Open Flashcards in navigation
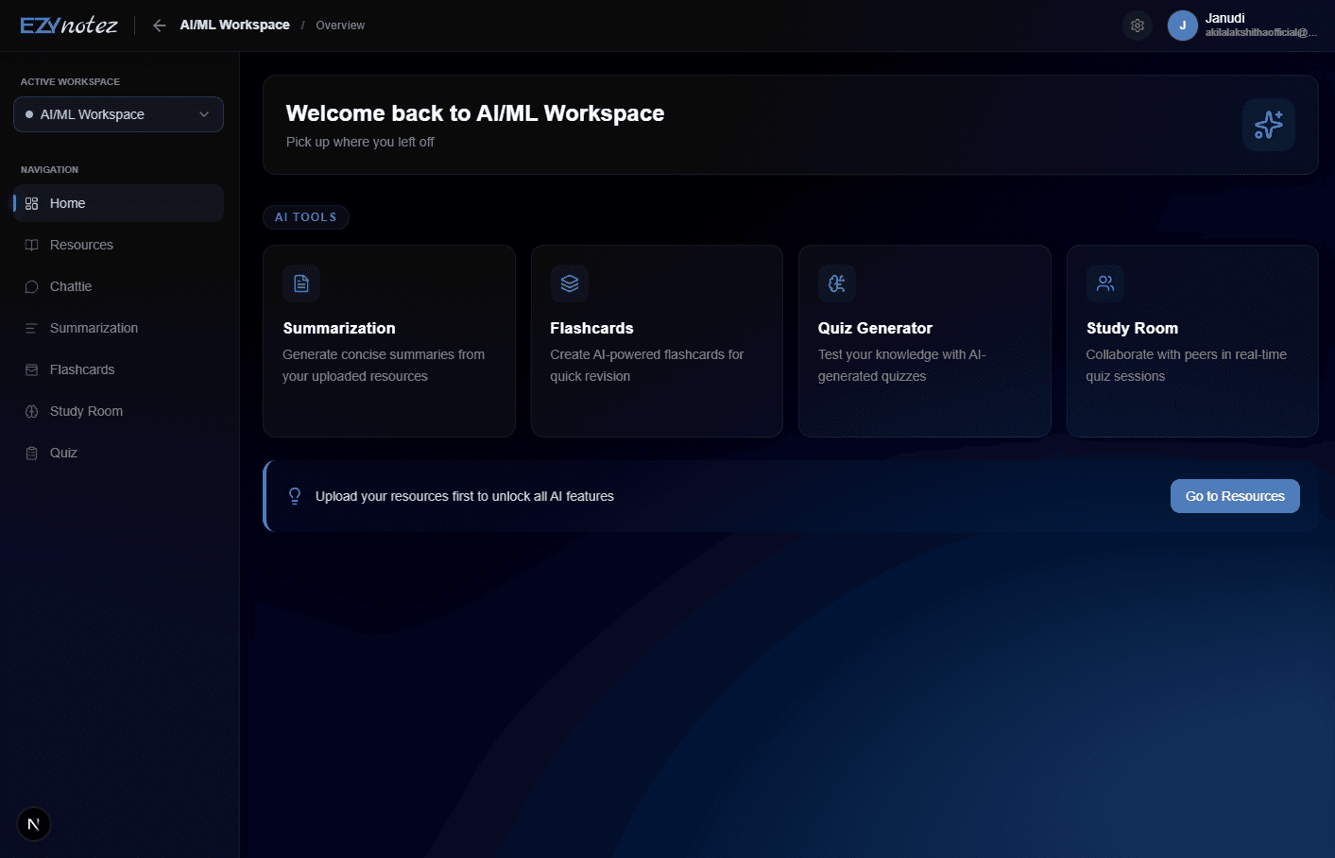The width and height of the screenshot is (1335, 858). point(118,369)
